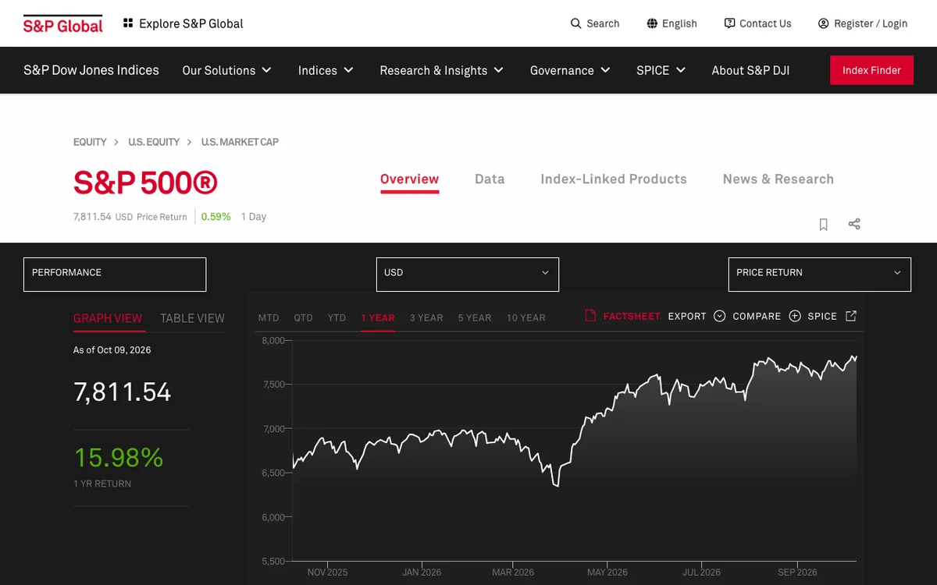Screen dimensions: 937x585
Task: Click the Search magnifier icon
Action: coord(576,23)
